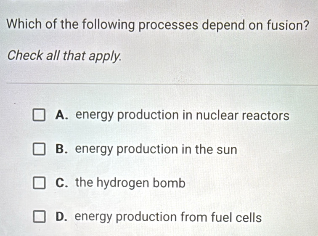Click the bold letter C label
Screen dimensions: 318x236
(x=61, y=183)
